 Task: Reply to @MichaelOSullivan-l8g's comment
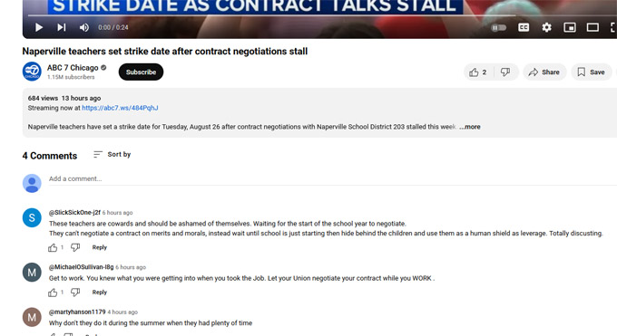click(x=100, y=293)
